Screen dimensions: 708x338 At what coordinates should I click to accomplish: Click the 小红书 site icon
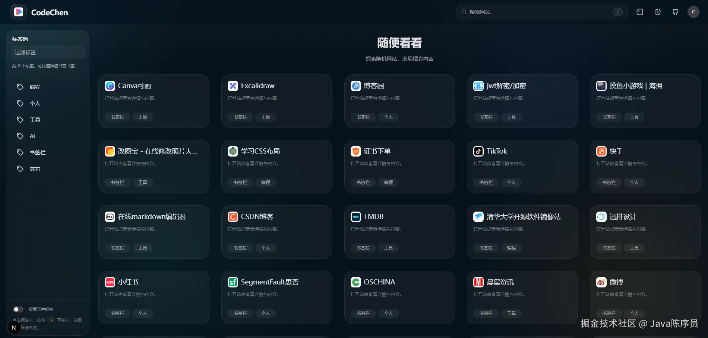pos(110,282)
